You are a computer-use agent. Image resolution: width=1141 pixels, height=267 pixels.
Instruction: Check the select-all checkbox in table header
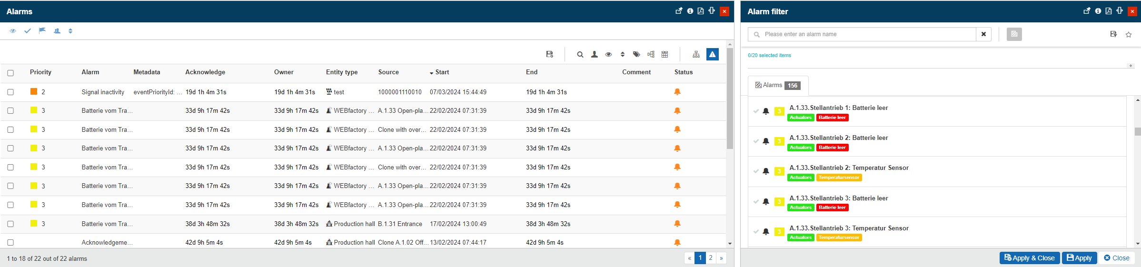[10, 73]
